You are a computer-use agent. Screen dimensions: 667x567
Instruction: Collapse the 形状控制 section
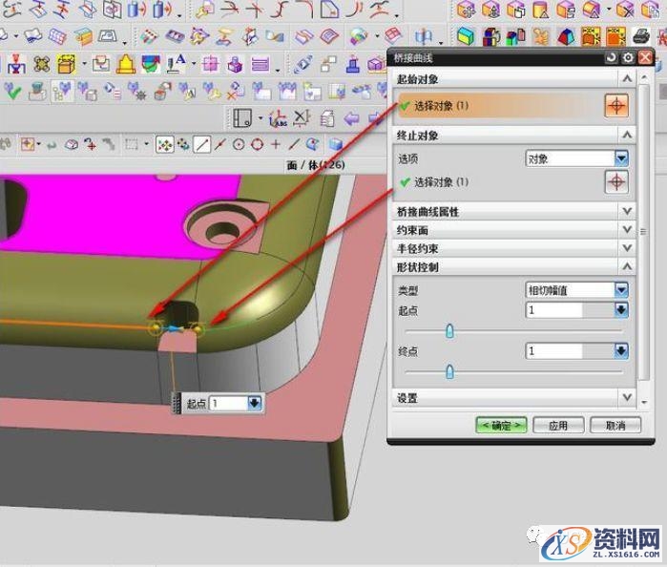[x=627, y=266]
